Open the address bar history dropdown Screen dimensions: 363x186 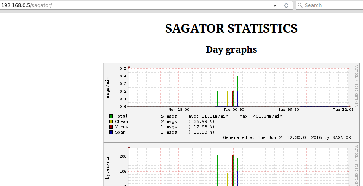[275, 6]
